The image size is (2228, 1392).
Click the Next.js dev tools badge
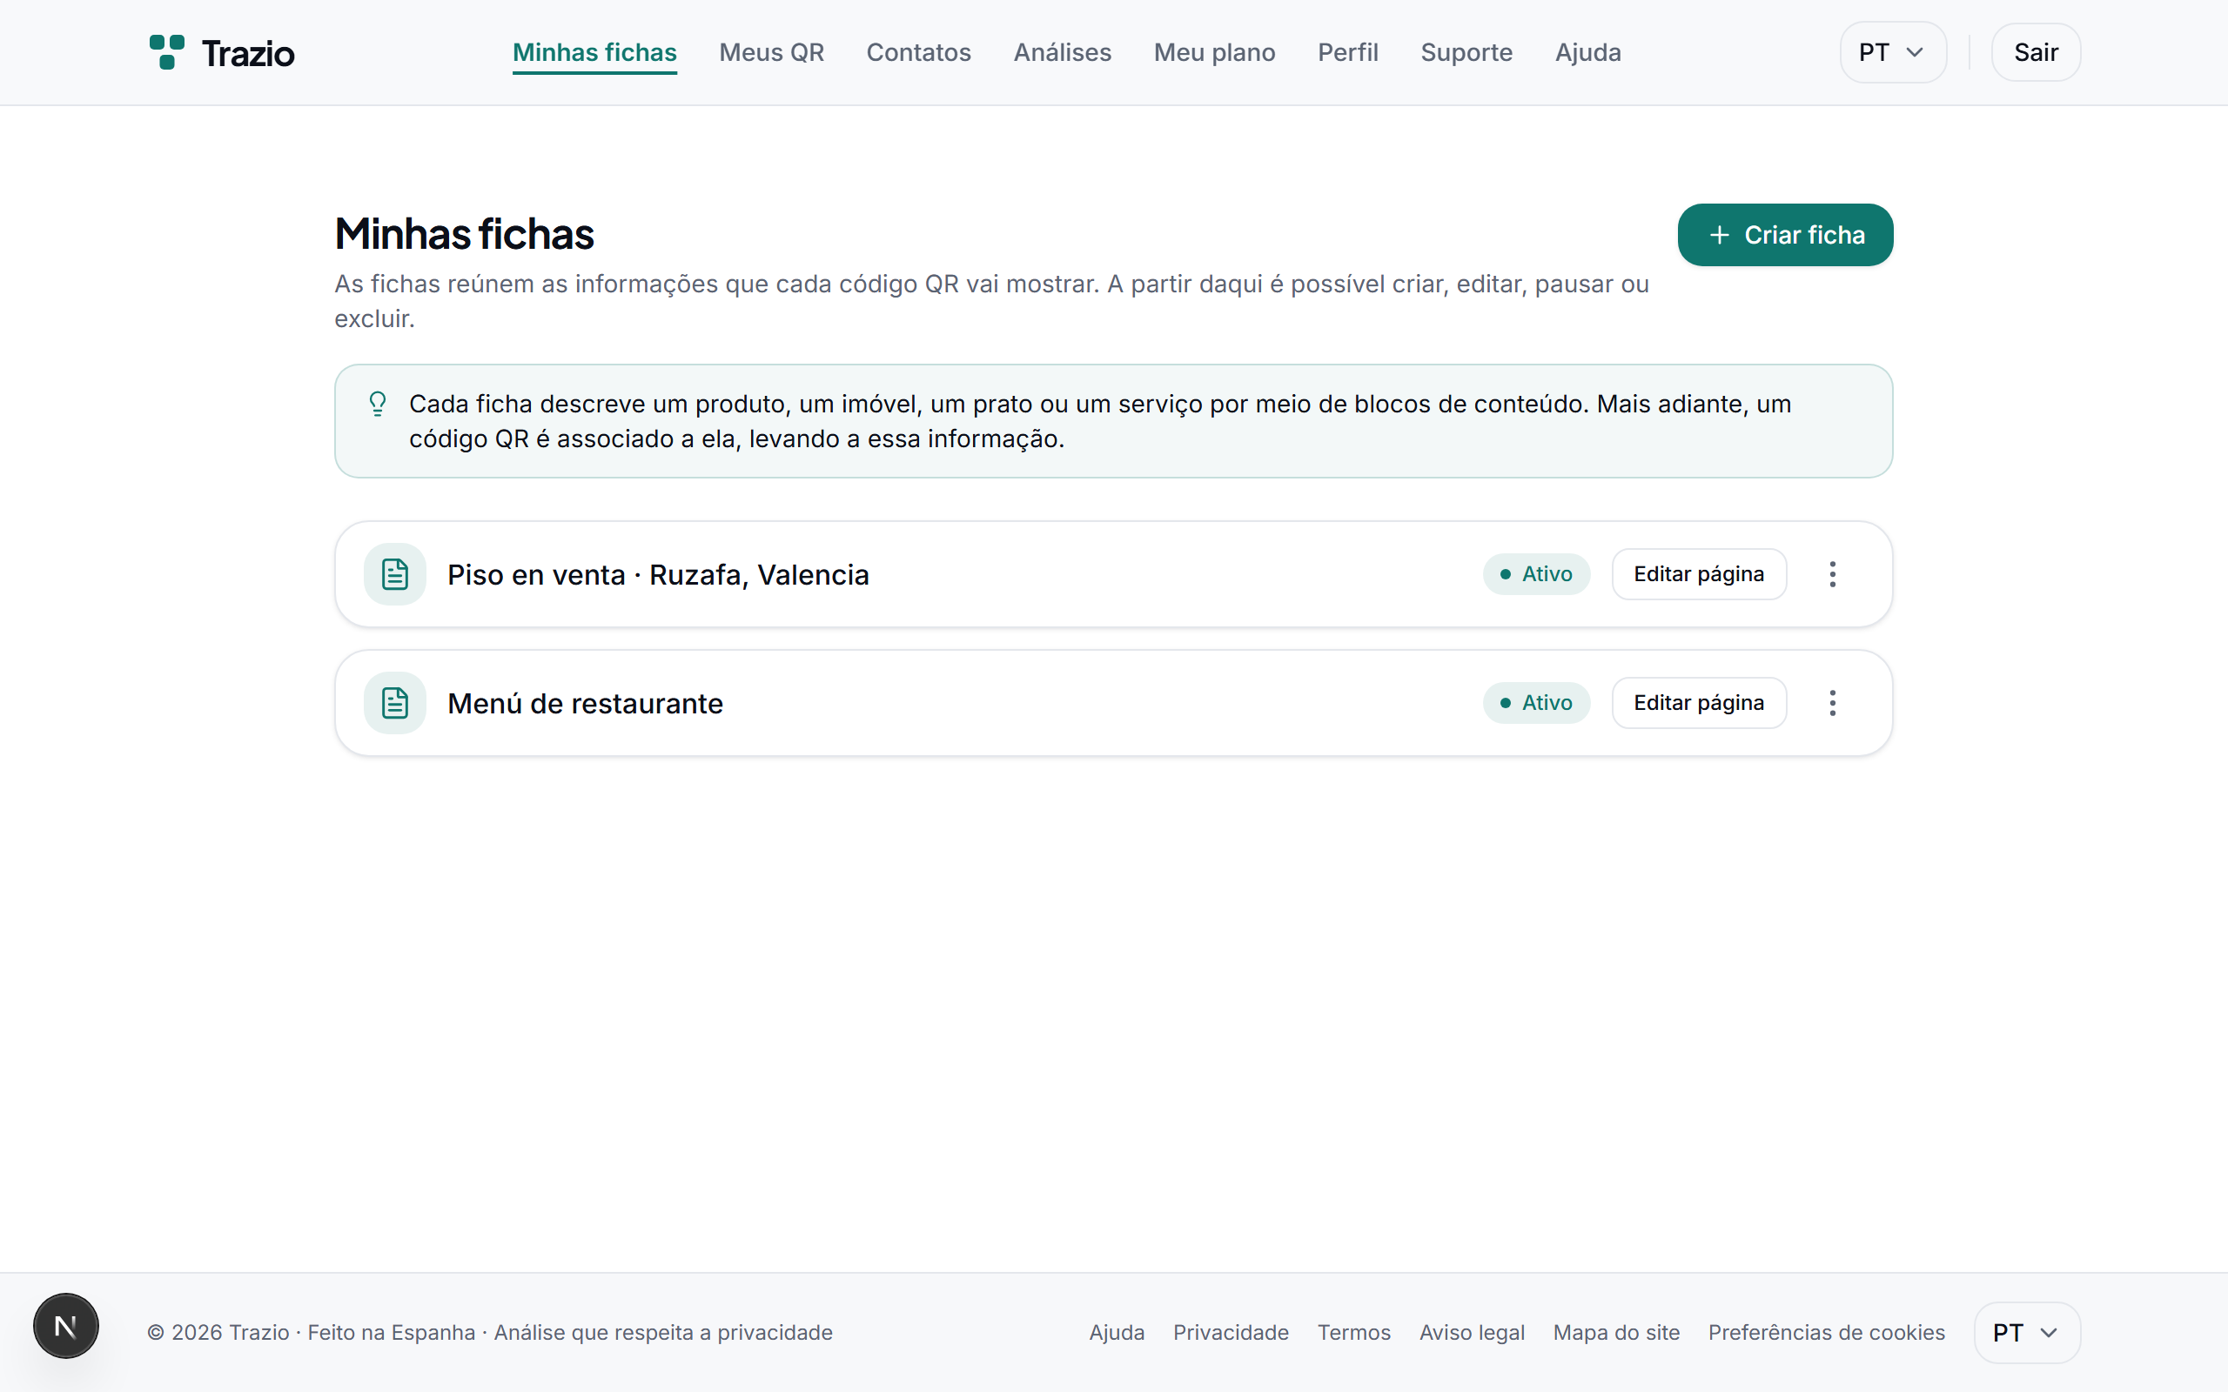(65, 1326)
